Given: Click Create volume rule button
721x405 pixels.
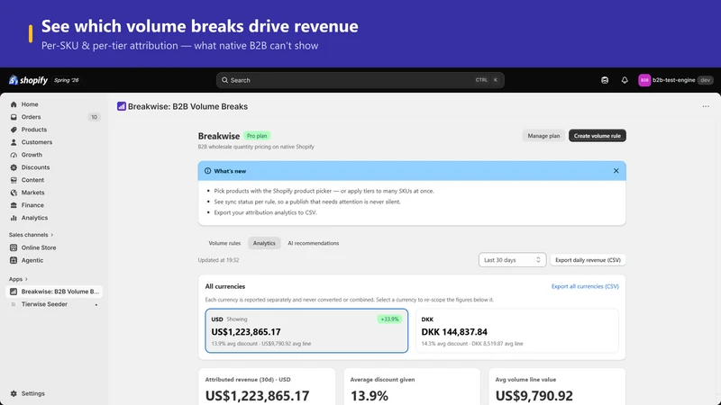Looking at the screenshot, I should pos(597,136).
